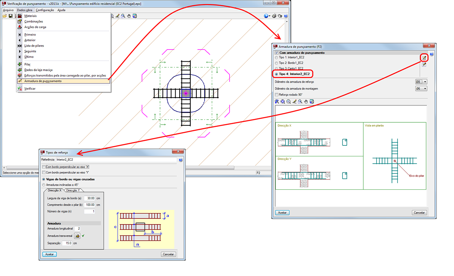Click the Materiais menu icon

tap(20, 16)
